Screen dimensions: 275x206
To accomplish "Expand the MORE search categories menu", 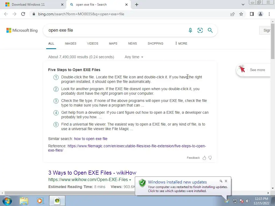I will click(181, 43).
